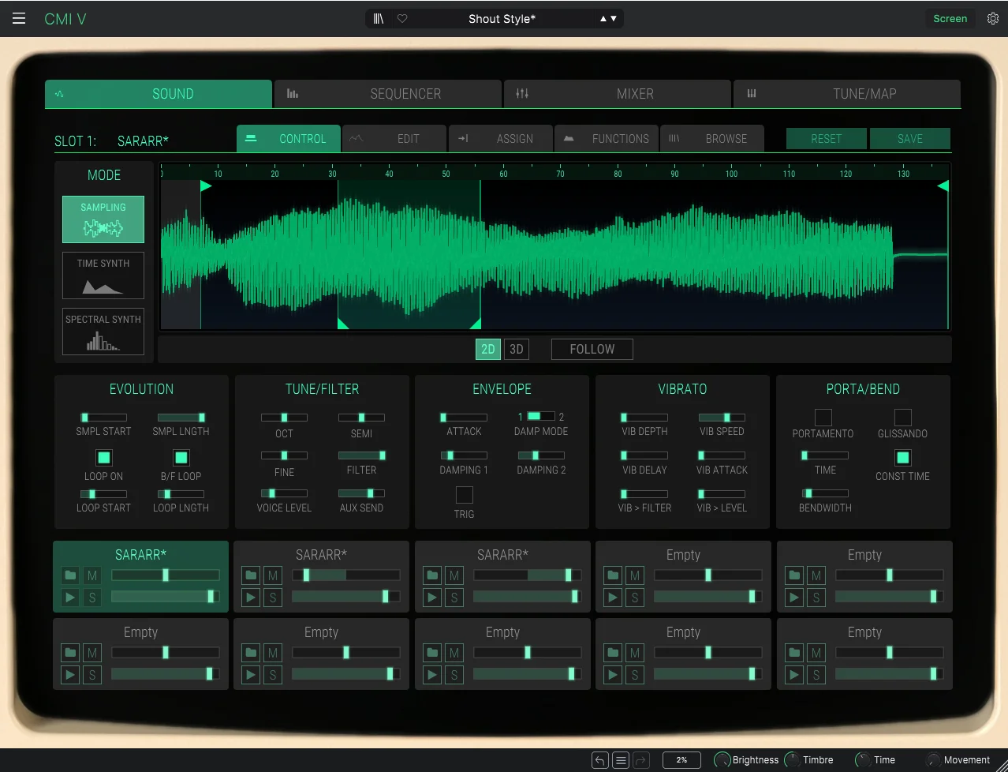Open the preset library browser icon
The width and height of the screenshot is (1008, 772).
379,18
